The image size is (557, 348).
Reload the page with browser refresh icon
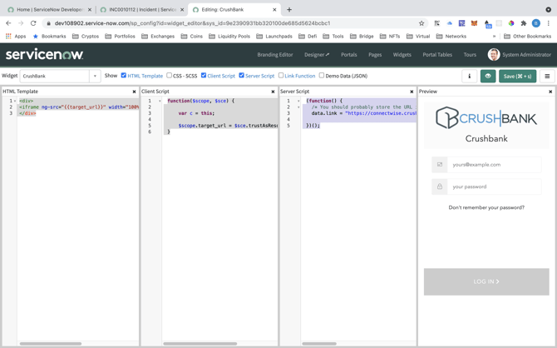33,23
